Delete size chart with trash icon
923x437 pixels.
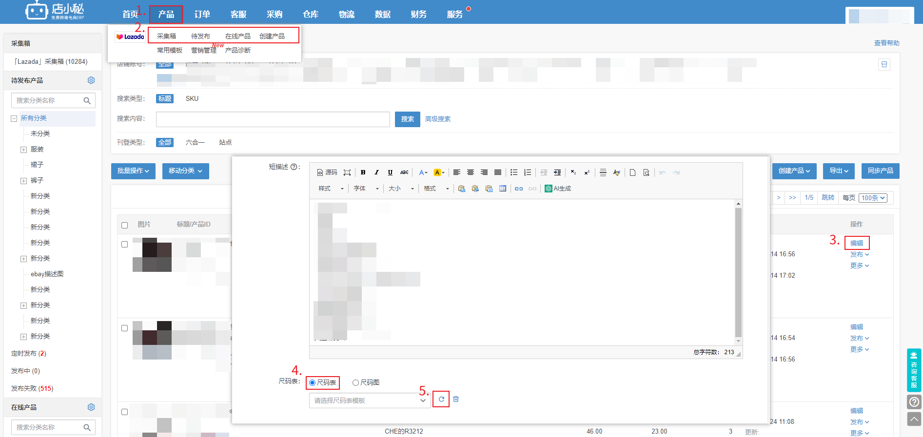[x=456, y=399]
